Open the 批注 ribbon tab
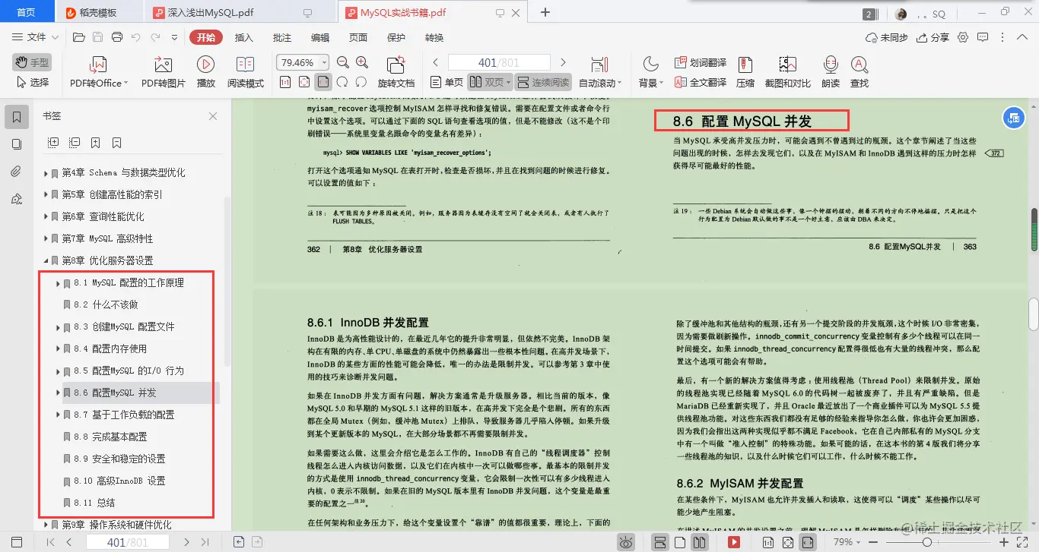The width and height of the screenshot is (1039, 552). point(281,37)
